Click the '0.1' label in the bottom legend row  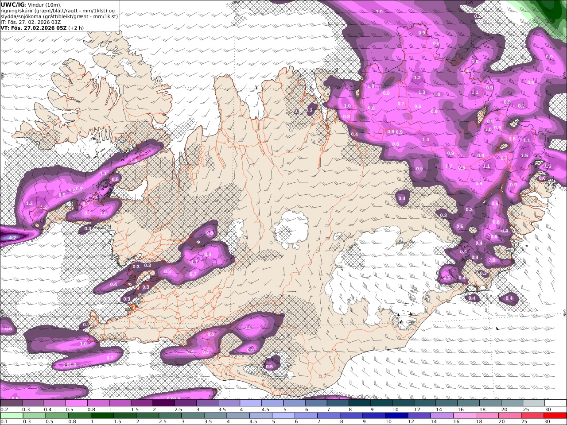4,421
